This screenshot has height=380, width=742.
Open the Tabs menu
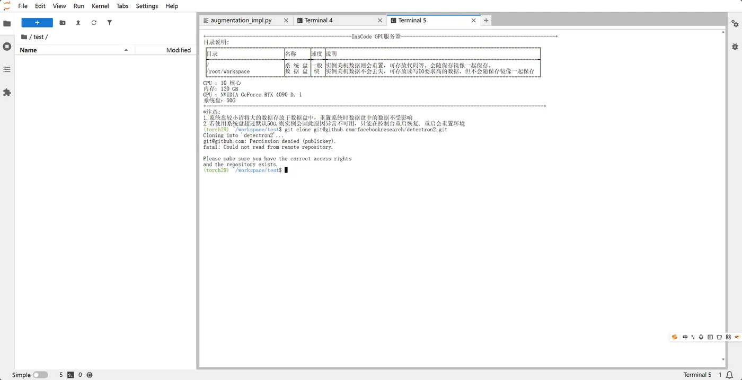(122, 6)
